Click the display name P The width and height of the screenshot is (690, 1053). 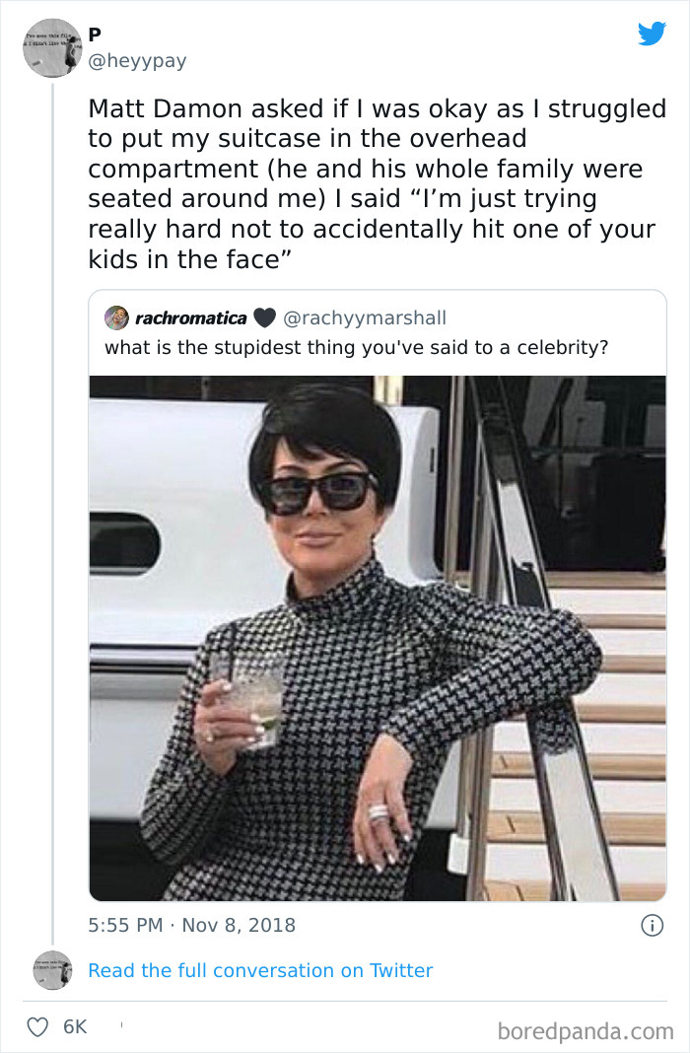94,33
